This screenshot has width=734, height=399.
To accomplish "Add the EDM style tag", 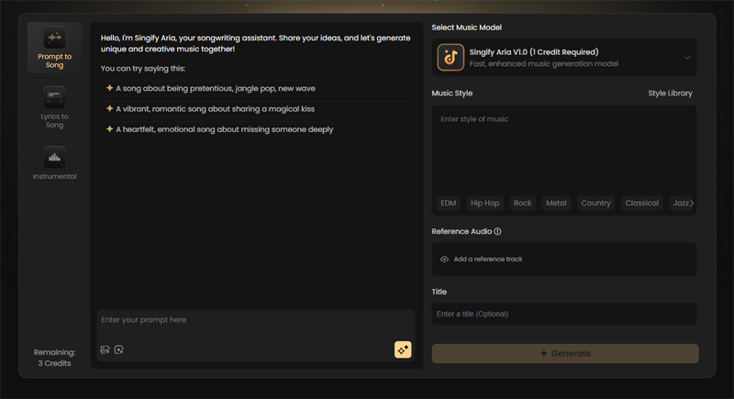I will coord(448,203).
